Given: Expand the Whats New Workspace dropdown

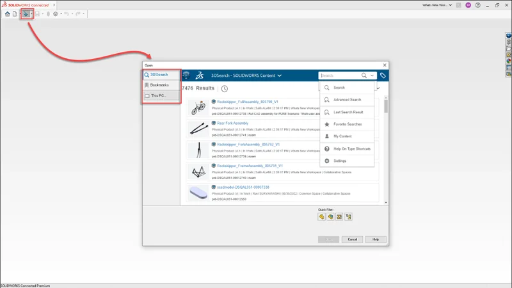Looking at the screenshot, I should pos(451,4).
